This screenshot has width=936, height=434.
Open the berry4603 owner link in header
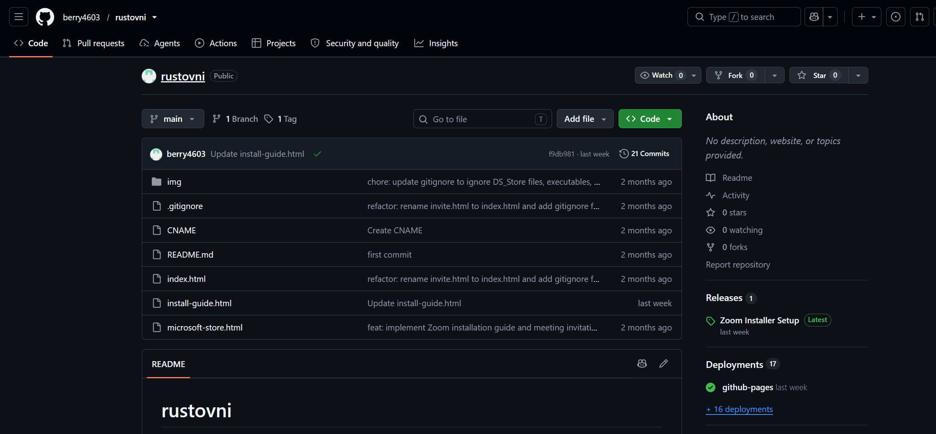click(81, 17)
